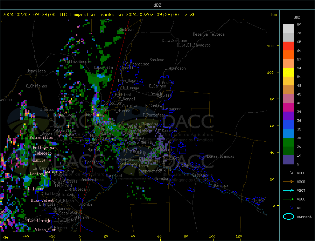This screenshot has height=241, width=315.
Task: Click the 45 dBZ scale value label
Action: point(299,94)
